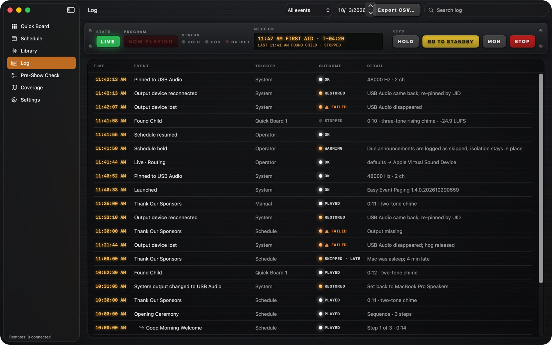Click the Pre-Show Check checklist icon
The height and width of the screenshot is (345, 552).
click(x=14, y=75)
